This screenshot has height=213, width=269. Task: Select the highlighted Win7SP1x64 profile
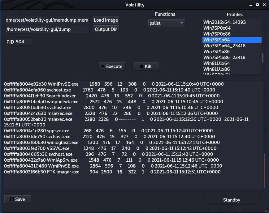[x=232, y=40]
